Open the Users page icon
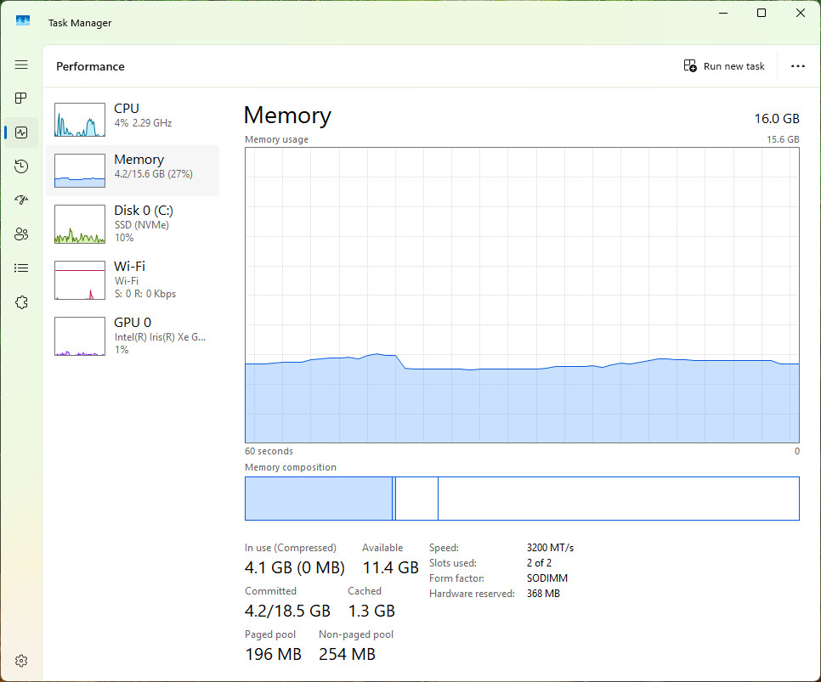 (21, 234)
